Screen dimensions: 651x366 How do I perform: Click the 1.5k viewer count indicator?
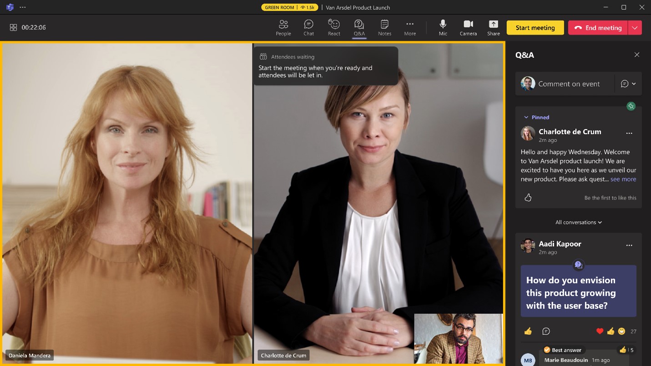309,7
